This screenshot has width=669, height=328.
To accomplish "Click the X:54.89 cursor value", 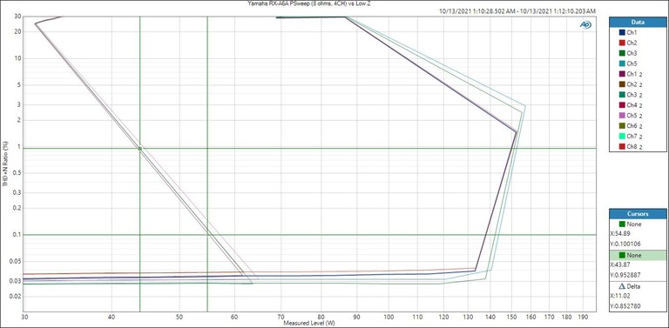I will pyautogui.click(x=621, y=234).
